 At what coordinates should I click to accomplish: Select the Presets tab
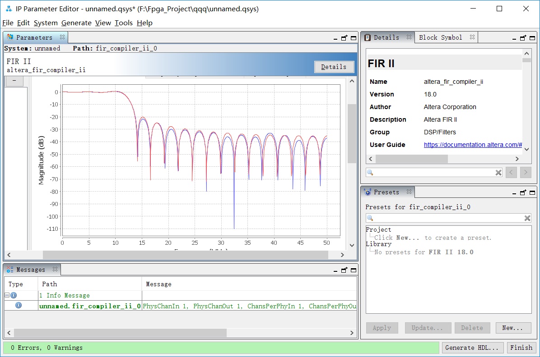386,192
